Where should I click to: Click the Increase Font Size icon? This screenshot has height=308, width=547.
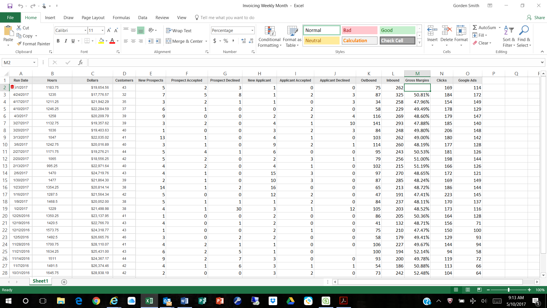click(x=109, y=30)
